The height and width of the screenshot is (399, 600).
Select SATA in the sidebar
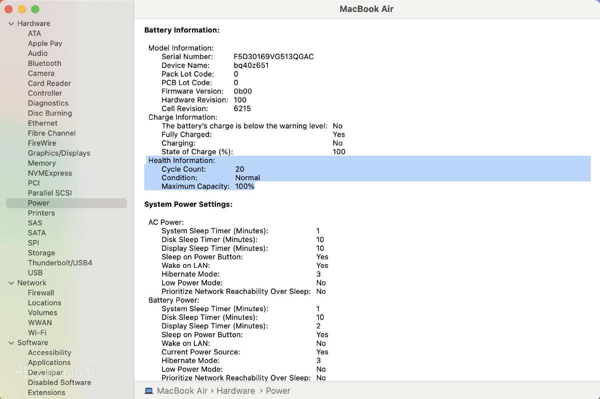pyautogui.click(x=37, y=233)
